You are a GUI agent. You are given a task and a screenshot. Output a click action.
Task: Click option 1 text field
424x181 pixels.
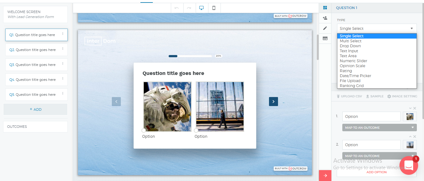coord(372,116)
